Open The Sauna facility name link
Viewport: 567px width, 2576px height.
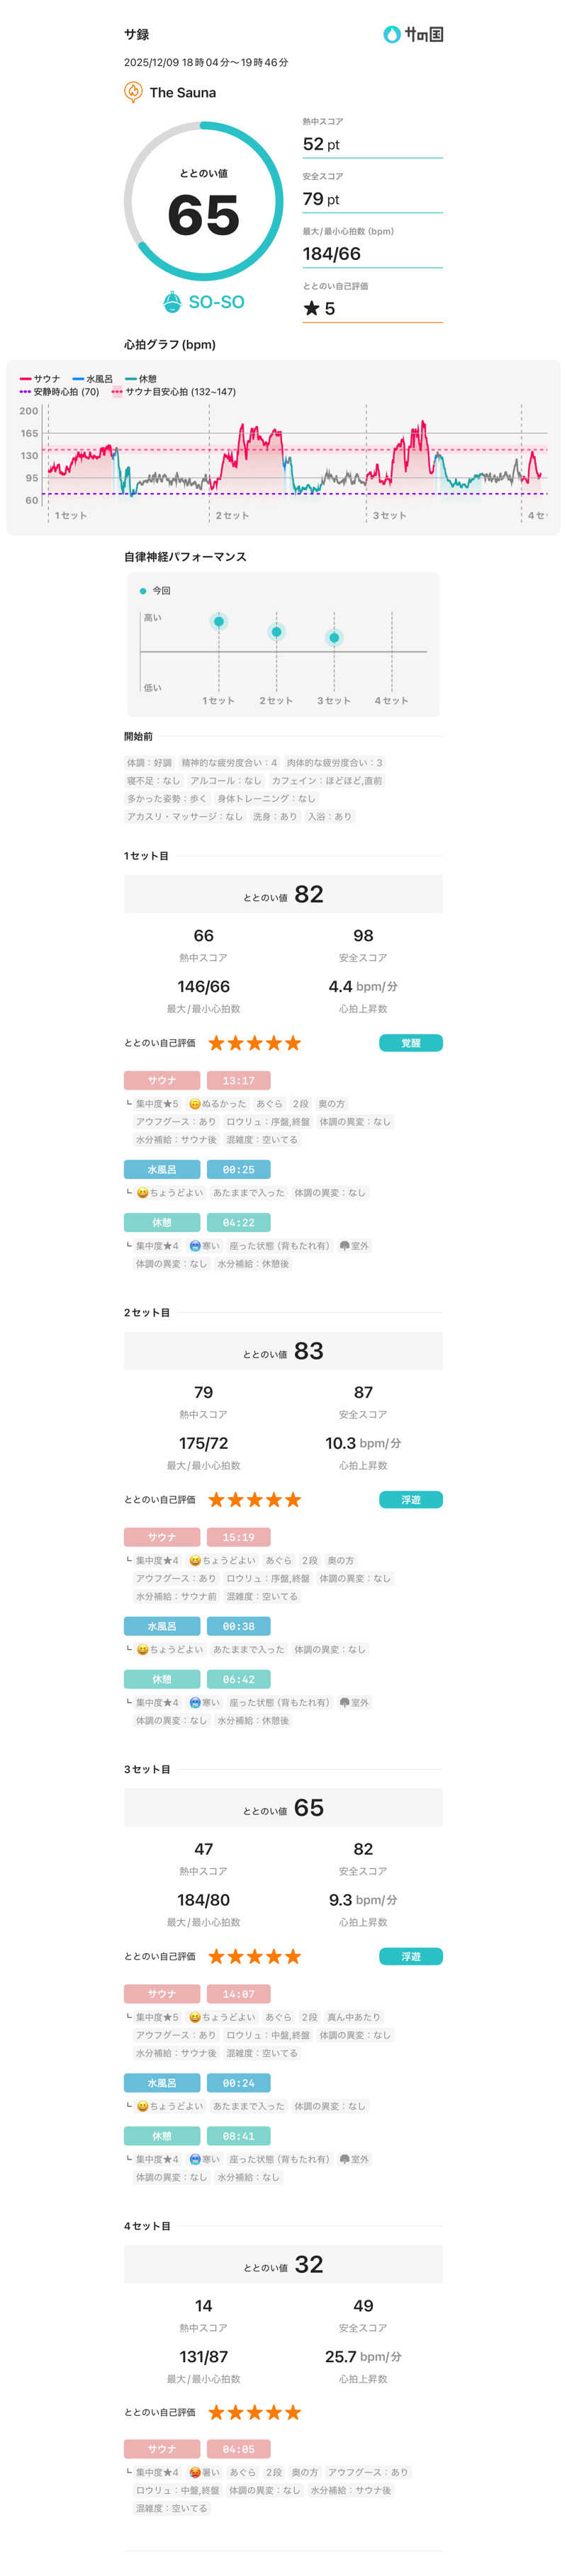click(x=183, y=92)
